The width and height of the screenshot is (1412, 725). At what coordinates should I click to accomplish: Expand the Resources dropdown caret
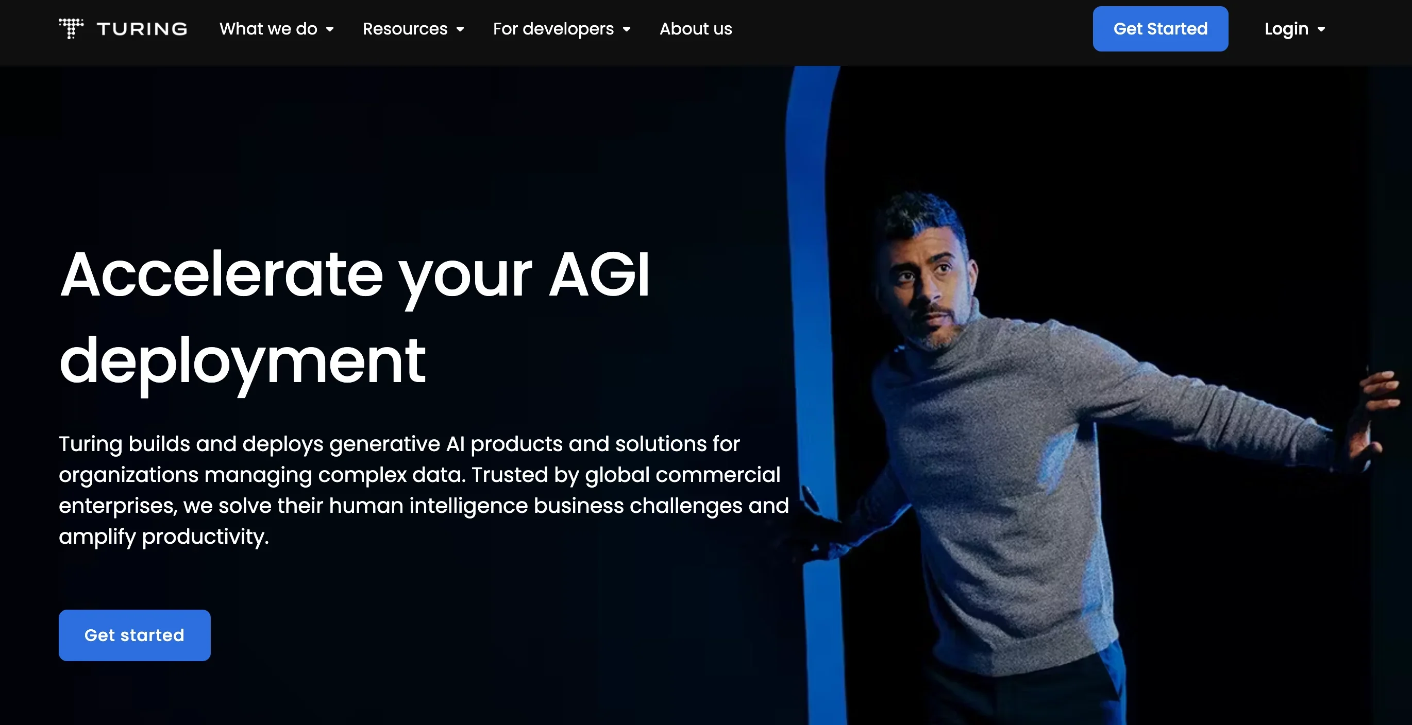tap(460, 29)
